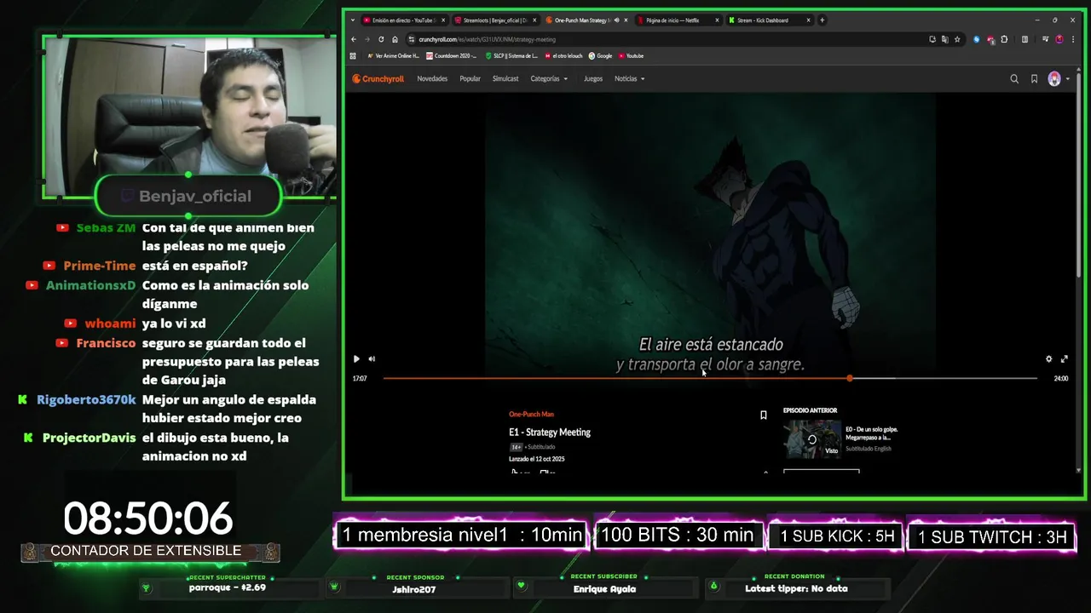
Task: Click the Crunchyroll profile avatar
Action: pos(1054,79)
